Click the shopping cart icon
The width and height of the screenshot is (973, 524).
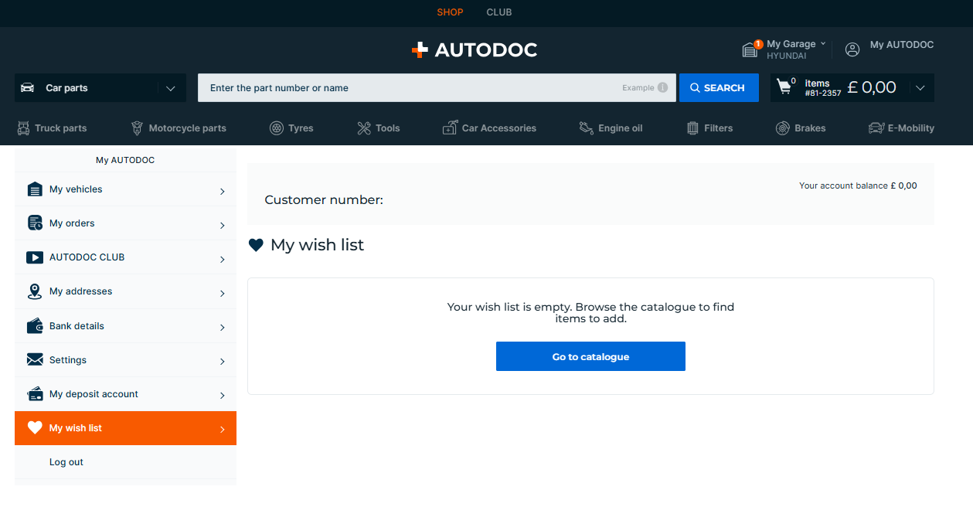point(784,87)
